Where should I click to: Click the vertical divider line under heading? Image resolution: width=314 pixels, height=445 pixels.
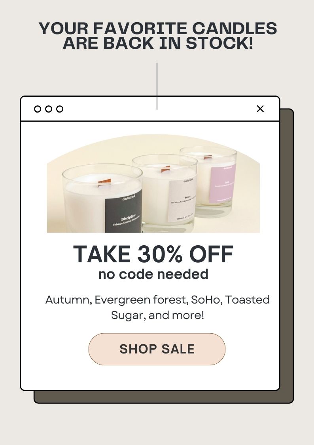coord(157,86)
